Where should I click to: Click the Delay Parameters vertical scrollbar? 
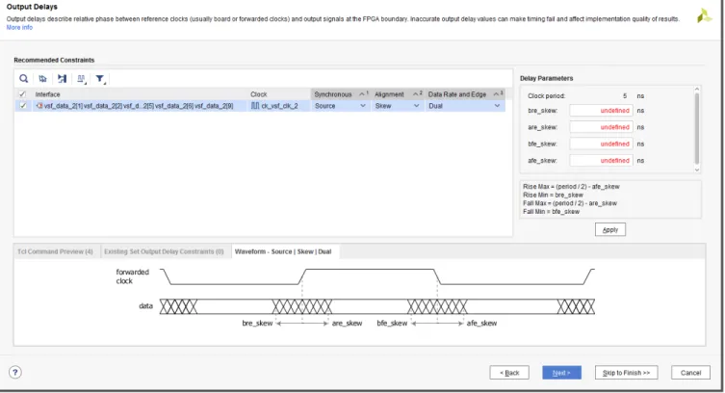[x=697, y=128]
